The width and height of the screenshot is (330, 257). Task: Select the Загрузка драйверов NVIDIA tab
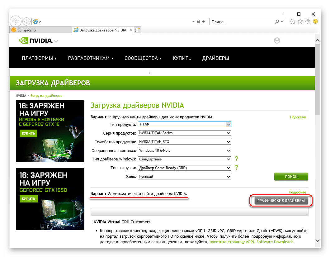[103, 30]
